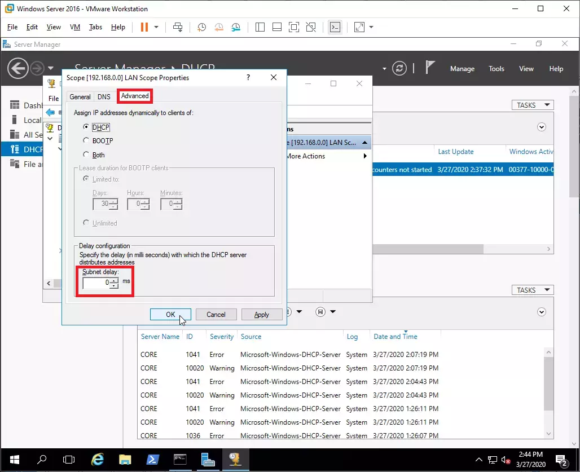Open the Command Prompt taskbar icon

[180, 460]
